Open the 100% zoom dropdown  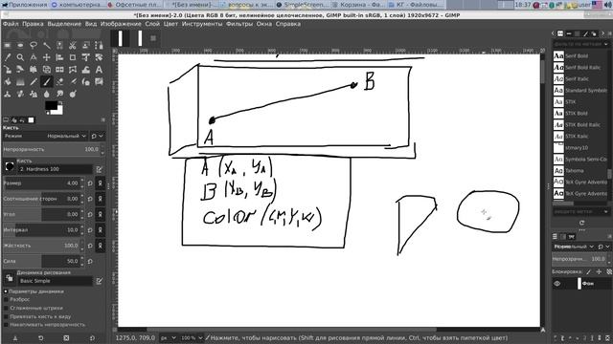click(x=192, y=337)
